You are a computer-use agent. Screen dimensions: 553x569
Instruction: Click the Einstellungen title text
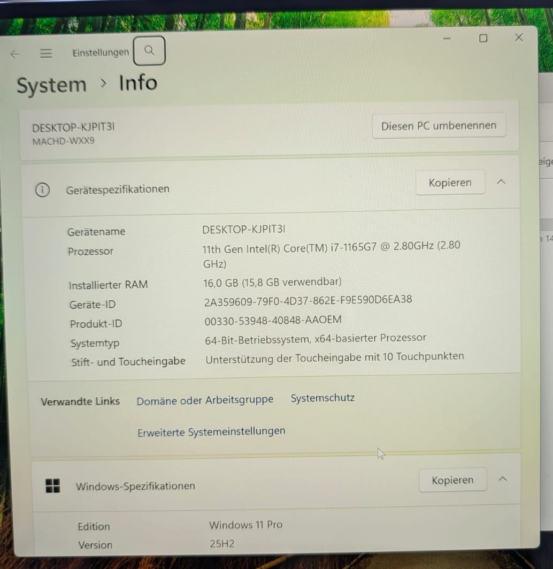coord(101,52)
